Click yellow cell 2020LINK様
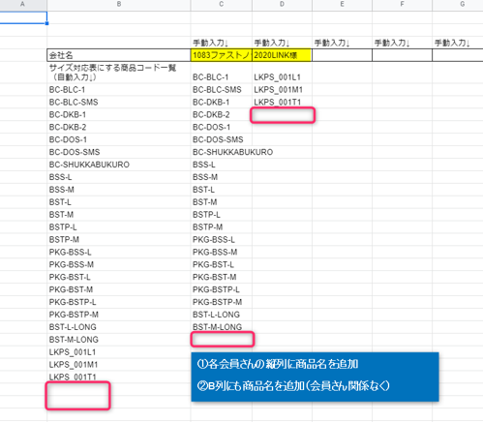 pyautogui.click(x=282, y=55)
